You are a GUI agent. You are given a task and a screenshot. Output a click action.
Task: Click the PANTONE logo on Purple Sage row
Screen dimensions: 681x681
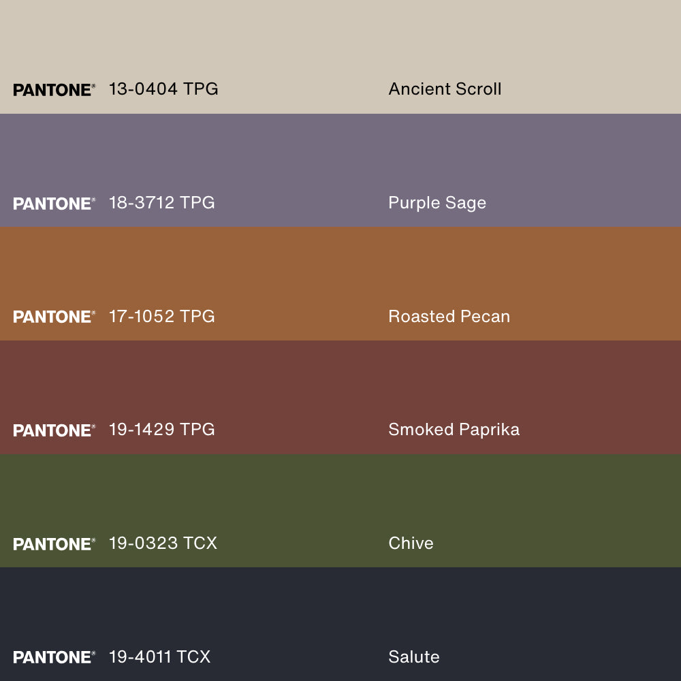point(54,204)
